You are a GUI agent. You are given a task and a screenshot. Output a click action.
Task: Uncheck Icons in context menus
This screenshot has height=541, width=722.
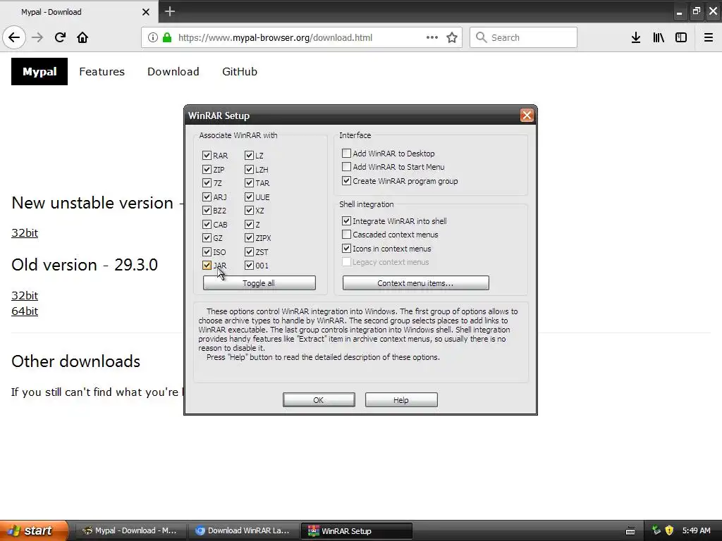[346, 249]
